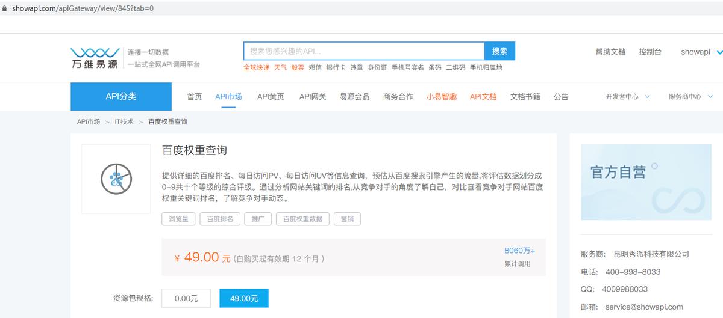This screenshot has height=318, width=723.
Task: Click the 营销 tag
Action: 348,219
